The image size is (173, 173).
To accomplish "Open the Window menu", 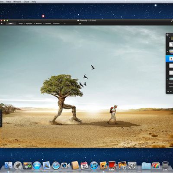I will click(17, 2).
